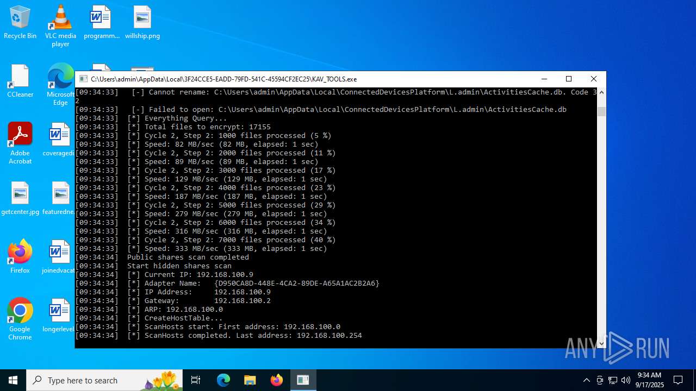Select getcenter.jpg image file
The image size is (696, 391).
point(20,198)
